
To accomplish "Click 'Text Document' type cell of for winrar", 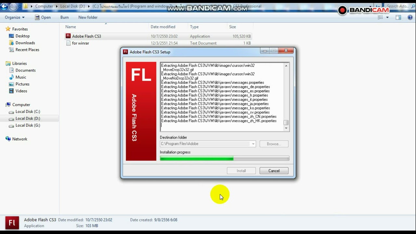I will tap(203, 43).
